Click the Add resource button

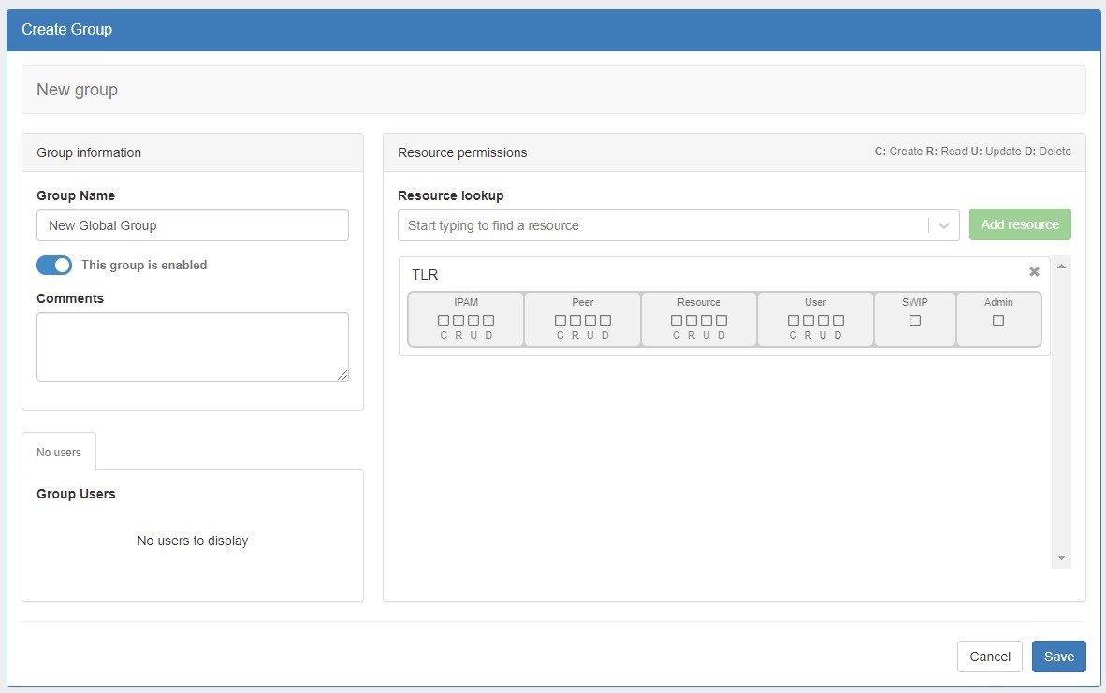(1020, 225)
